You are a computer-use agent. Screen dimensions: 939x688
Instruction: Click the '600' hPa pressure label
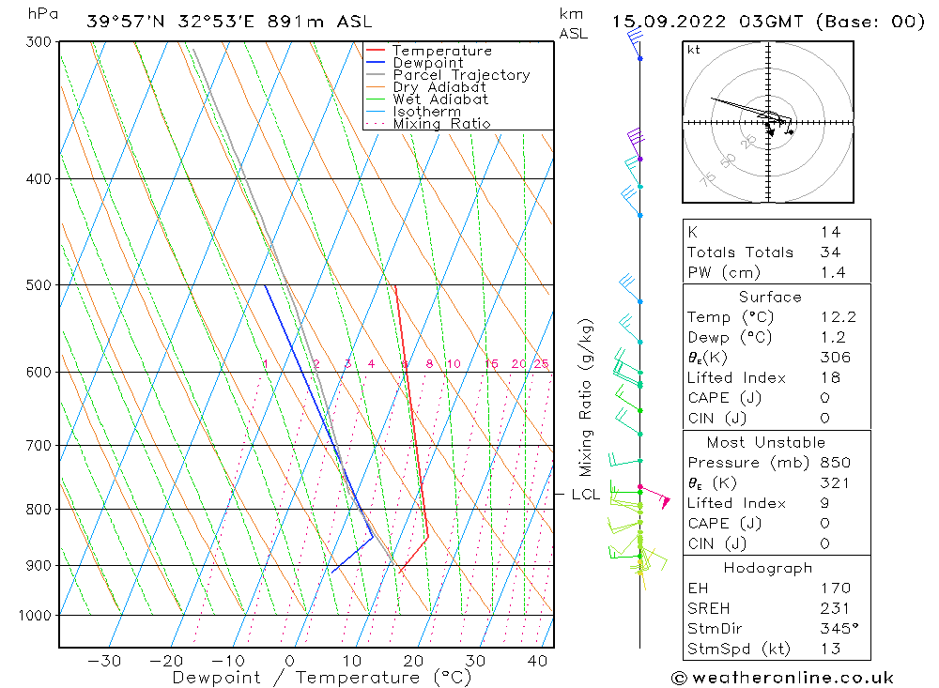[x=39, y=372]
